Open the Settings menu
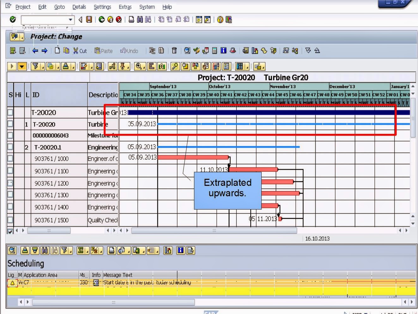418x314 pixels. click(x=102, y=7)
